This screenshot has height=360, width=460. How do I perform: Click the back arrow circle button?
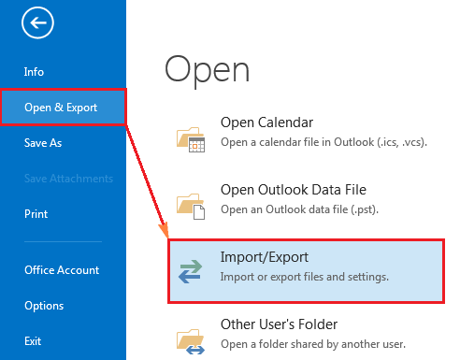click(x=37, y=22)
